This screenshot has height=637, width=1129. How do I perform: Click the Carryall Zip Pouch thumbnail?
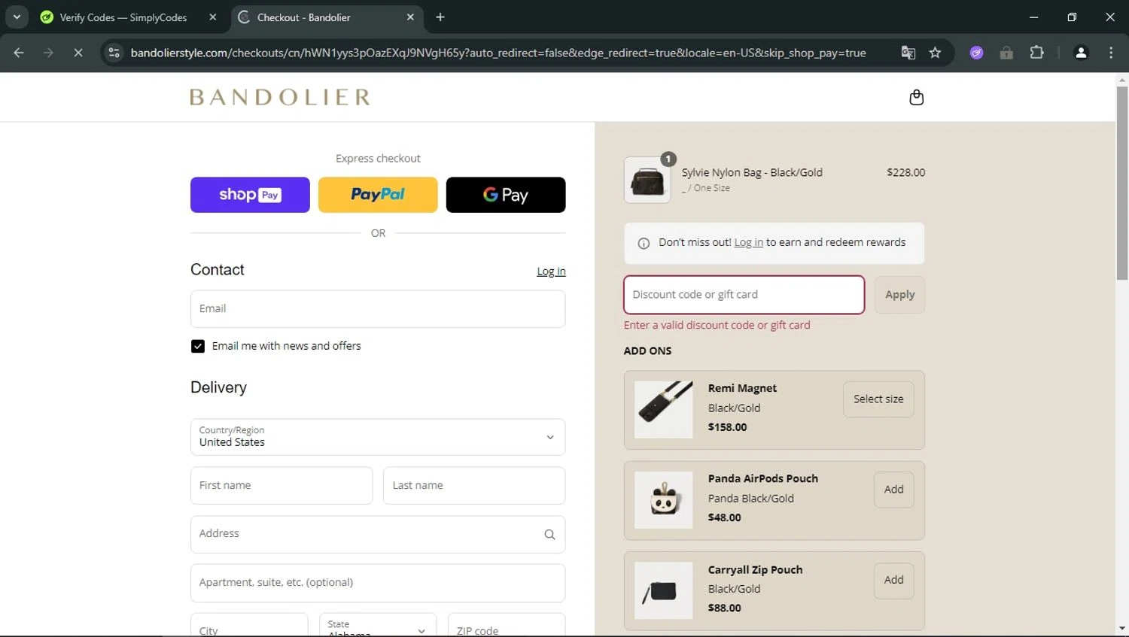pos(663,590)
